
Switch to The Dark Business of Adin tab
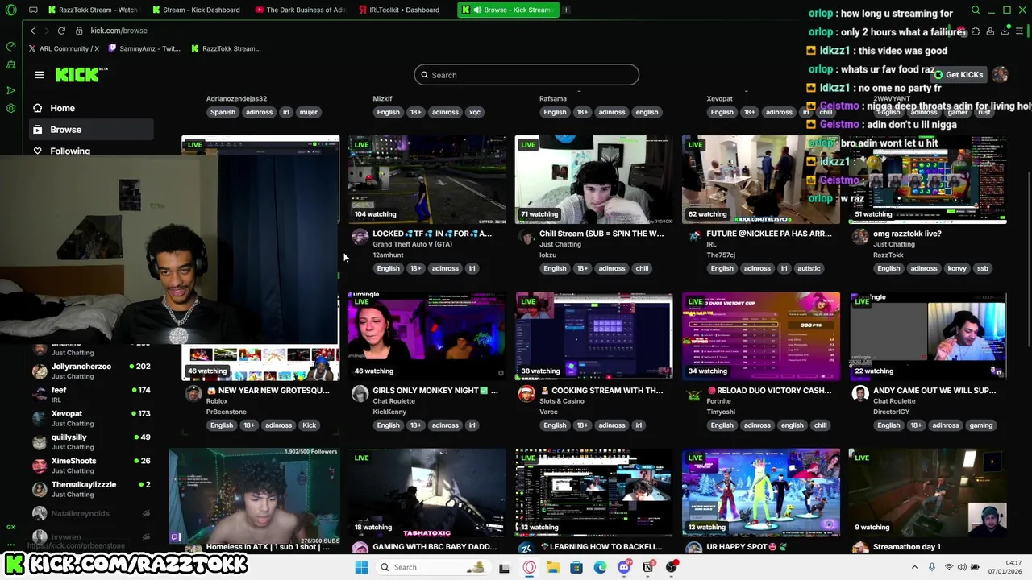coord(299,10)
